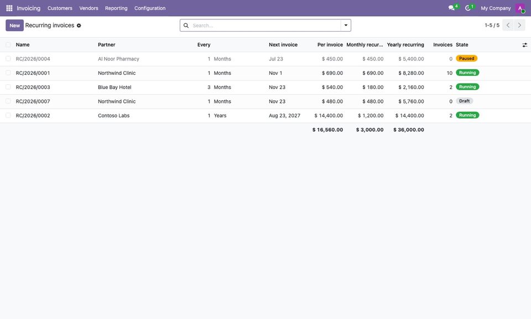Sort by Monthly recurring column header

(x=365, y=45)
